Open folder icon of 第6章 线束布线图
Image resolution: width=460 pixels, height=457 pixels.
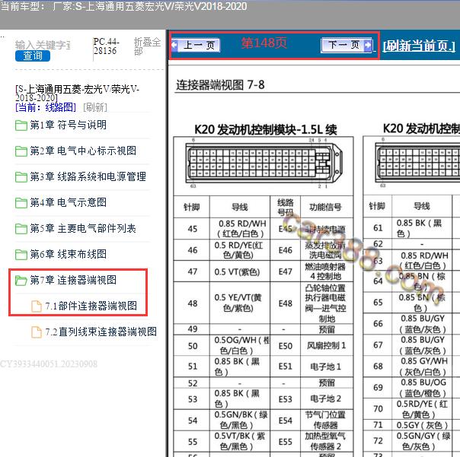21,254
